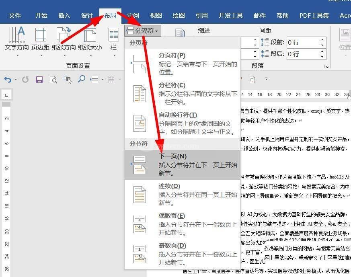Click the 段后 spacing after icon
Image resolution: width=351 pixels, height=277 pixels.
coord(265,54)
